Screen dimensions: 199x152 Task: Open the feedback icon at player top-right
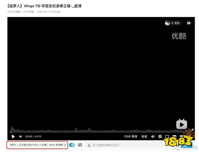(189, 23)
